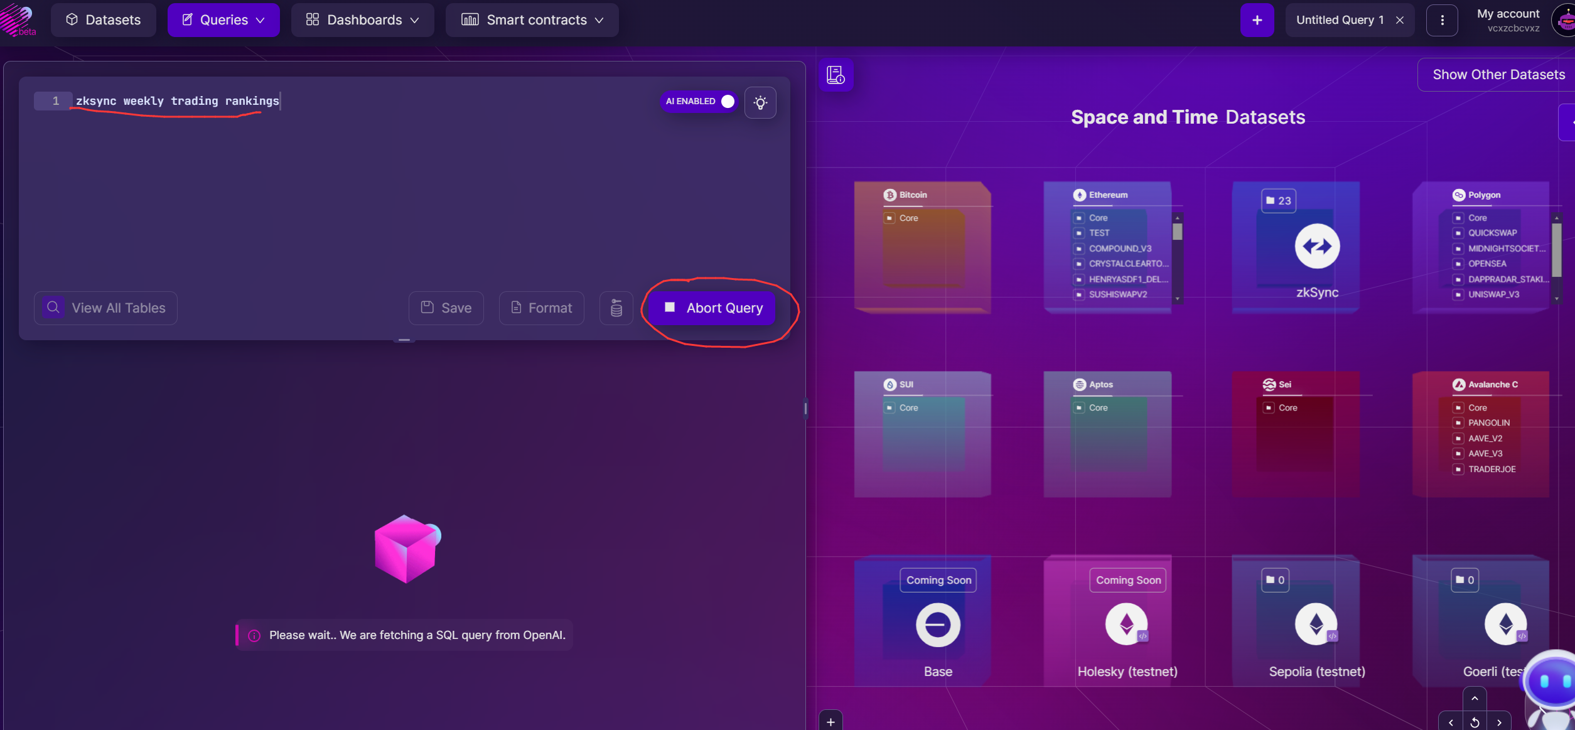Viewport: 1575px width, 730px height.
Task: Select Sei Core schema
Action: point(1281,407)
